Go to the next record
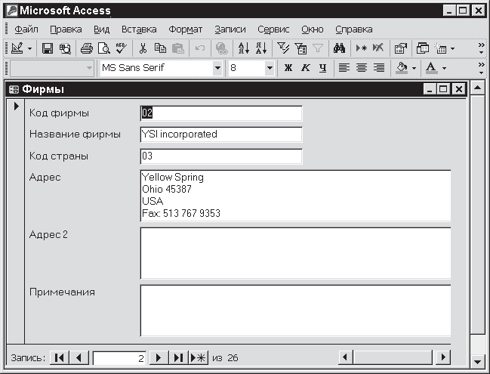This screenshot has height=374, width=490. 159,357
